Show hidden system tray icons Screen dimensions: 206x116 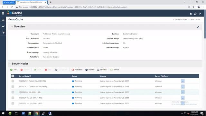tap(182, 113)
